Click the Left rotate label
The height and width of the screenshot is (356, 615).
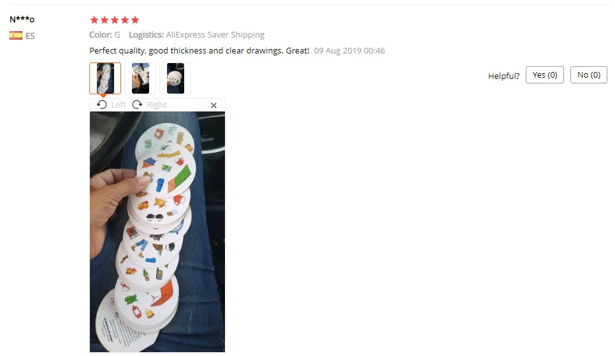(x=119, y=104)
